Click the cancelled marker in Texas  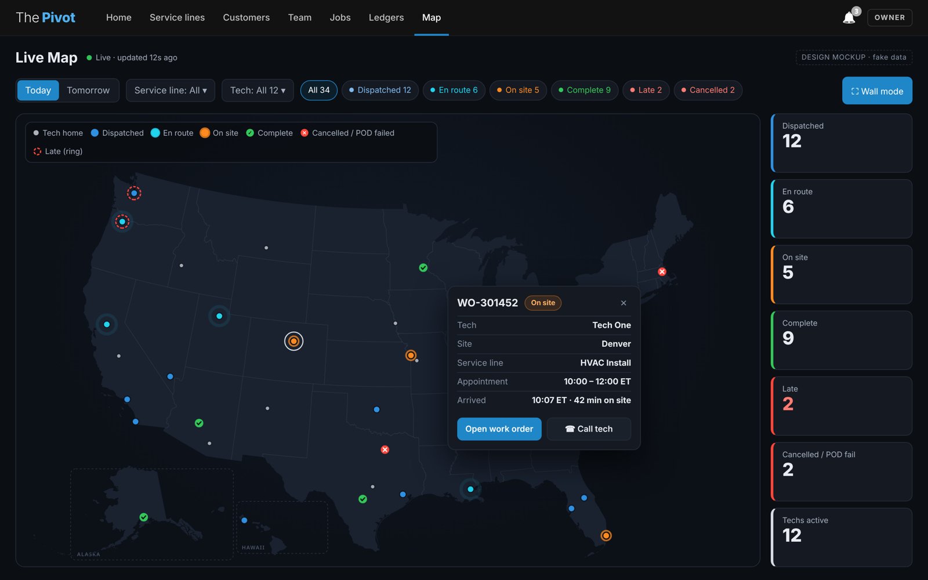(x=385, y=449)
